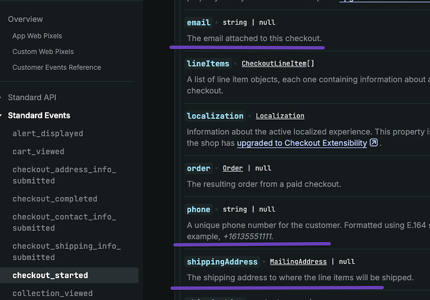Collapse the Standard Events section arrow
The image size is (430, 300).
(2, 116)
